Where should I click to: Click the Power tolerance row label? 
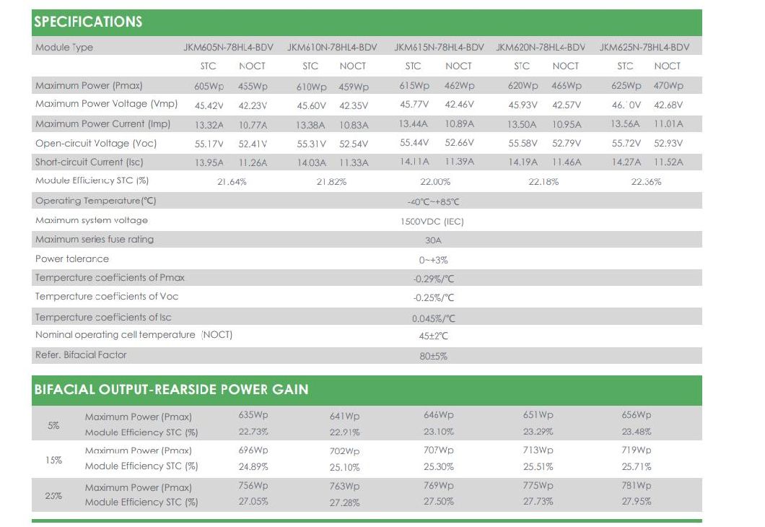point(72,258)
